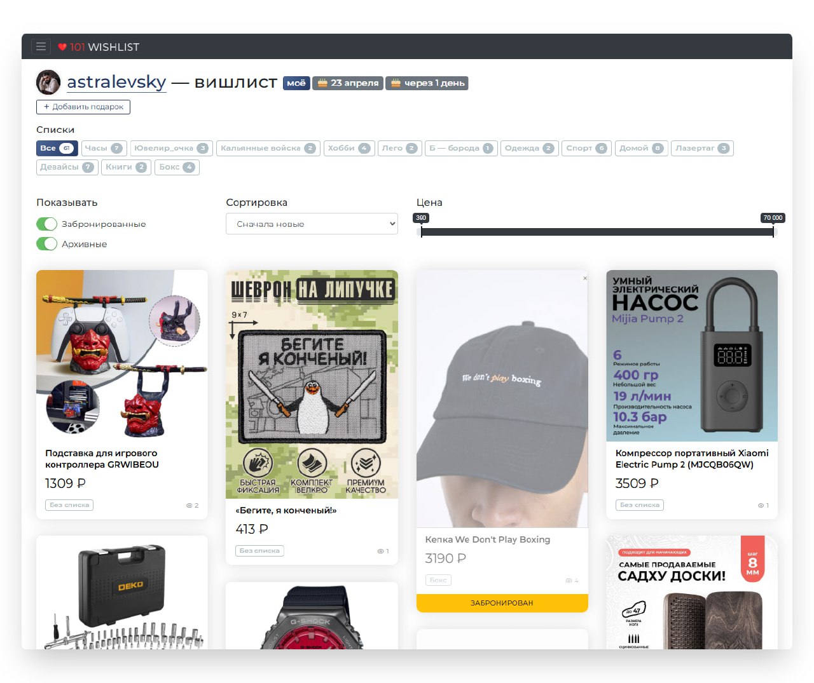Click the cake icon on "через 1 день" badge
Screen dimensions: 814x683
[x=396, y=83]
